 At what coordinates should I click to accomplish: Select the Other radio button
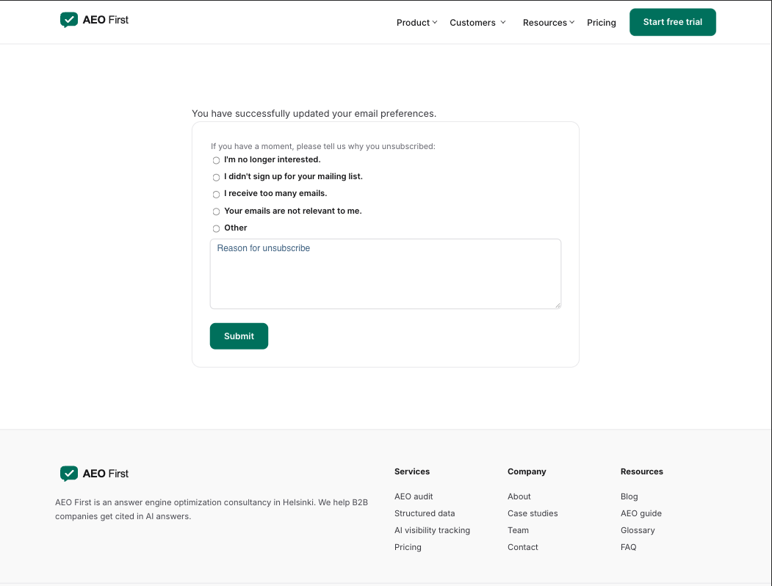pyautogui.click(x=216, y=228)
